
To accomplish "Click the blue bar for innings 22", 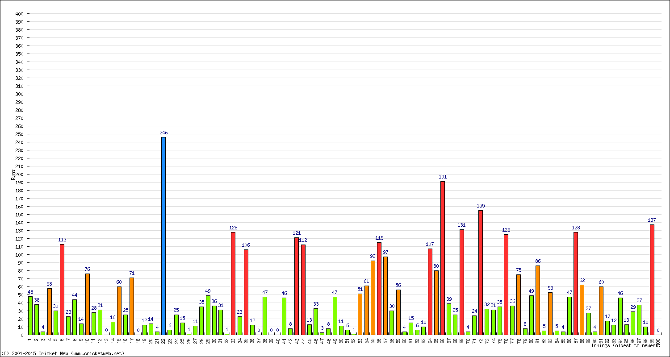I will pos(163,236).
